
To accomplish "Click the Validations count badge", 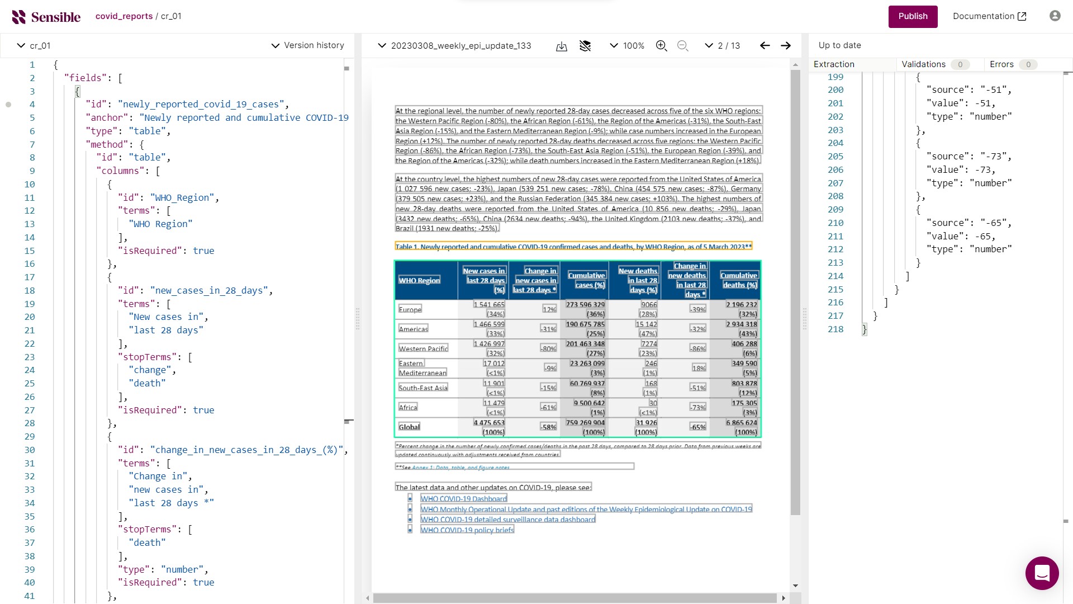I will point(960,64).
